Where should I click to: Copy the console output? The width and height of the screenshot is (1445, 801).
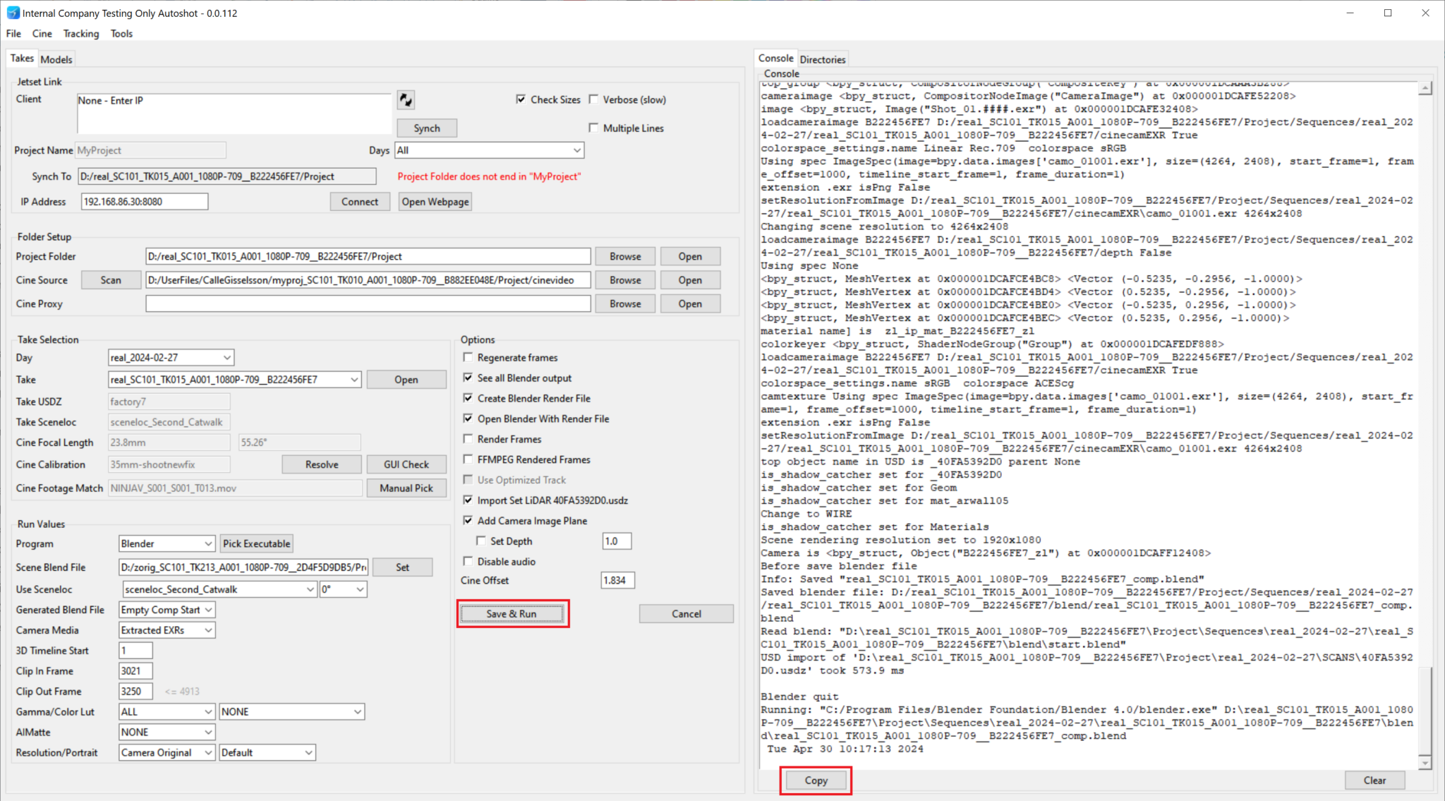pos(816,781)
